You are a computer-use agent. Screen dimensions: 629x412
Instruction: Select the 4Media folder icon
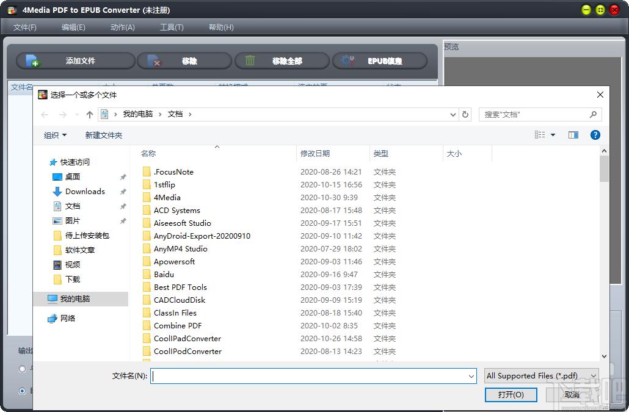[x=147, y=198]
